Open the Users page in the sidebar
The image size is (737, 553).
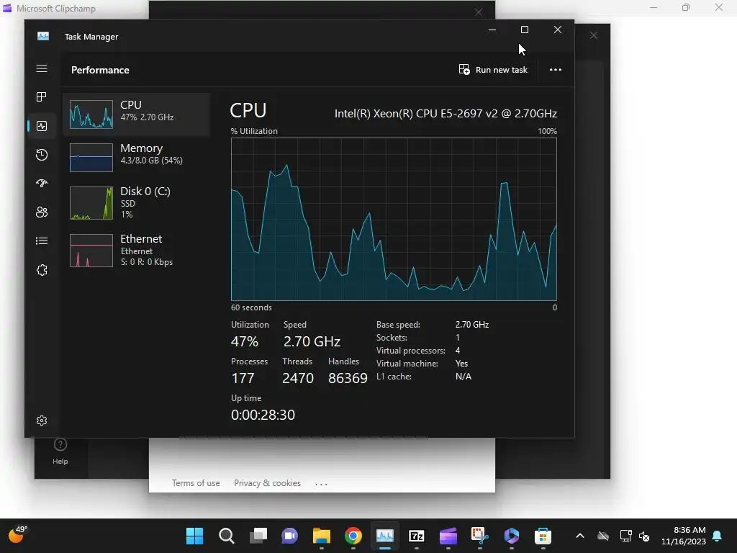pyautogui.click(x=42, y=212)
